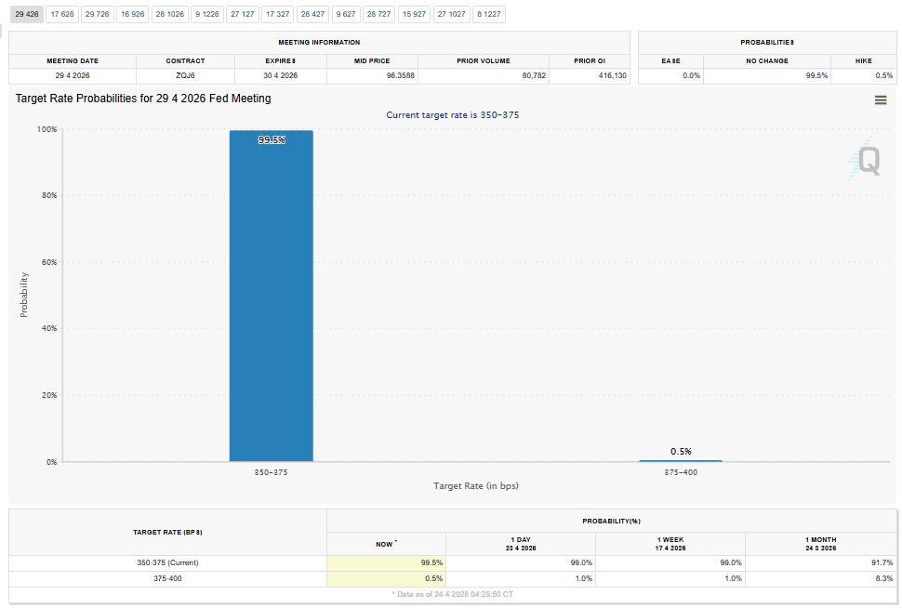
Task: Open the 29 726 meeting tab
Action: coord(97,15)
